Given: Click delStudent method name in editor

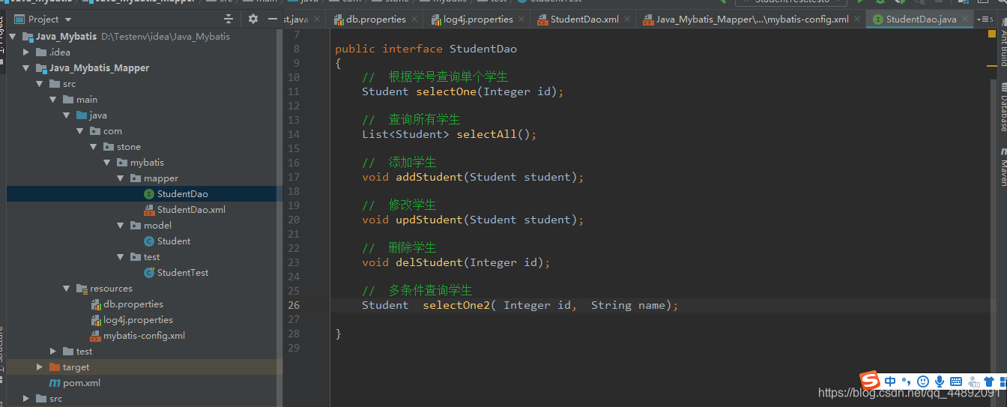Looking at the screenshot, I should coord(429,262).
